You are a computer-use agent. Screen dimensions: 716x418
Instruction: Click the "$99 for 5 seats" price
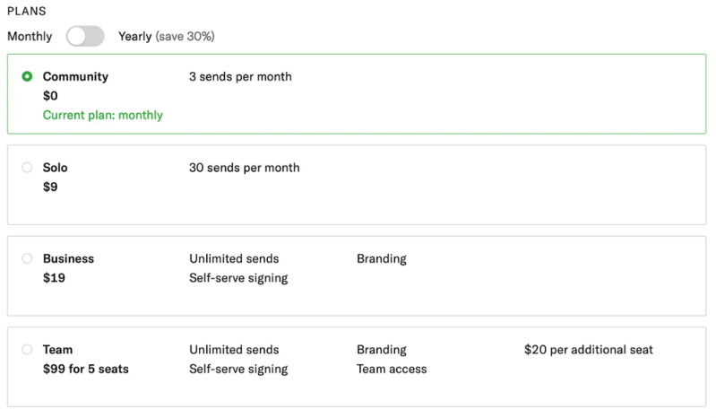86,369
